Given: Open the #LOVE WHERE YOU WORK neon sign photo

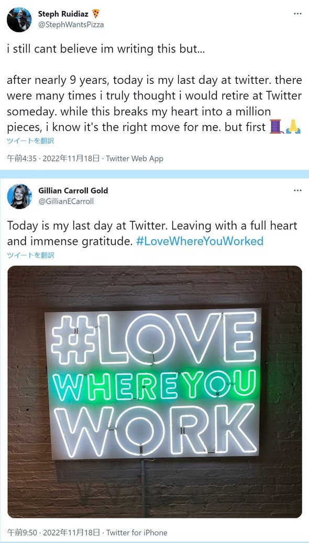Looking at the screenshot, I should pos(154,392).
